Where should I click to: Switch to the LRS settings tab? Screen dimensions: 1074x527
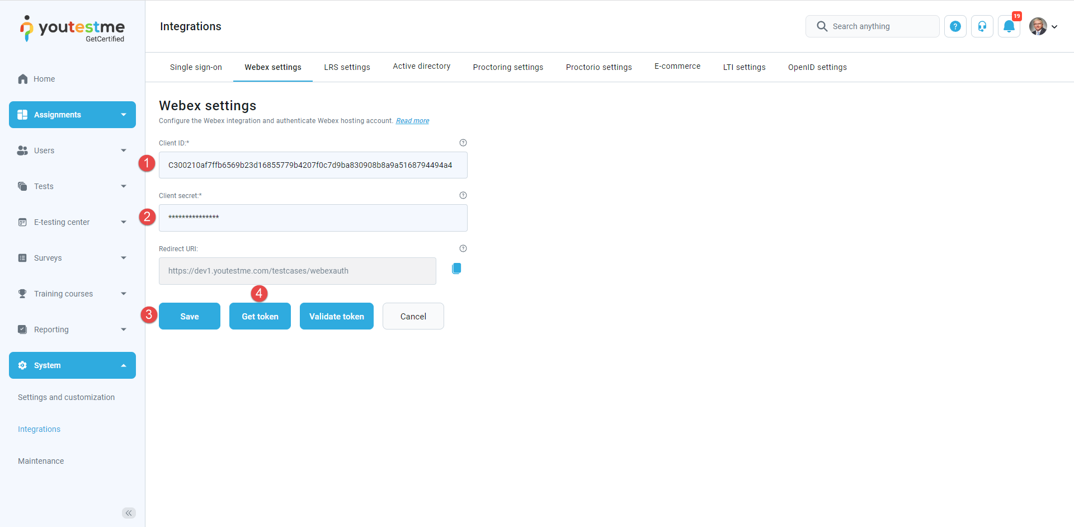tap(347, 67)
